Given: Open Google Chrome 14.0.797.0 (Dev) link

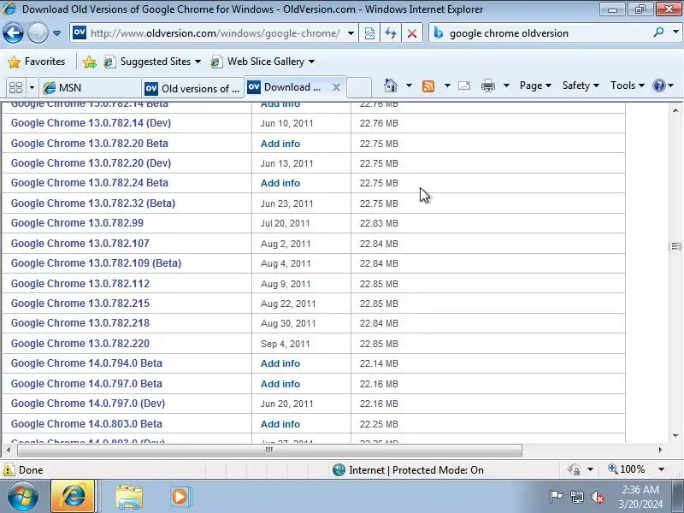Looking at the screenshot, I should tap(88, 403).
